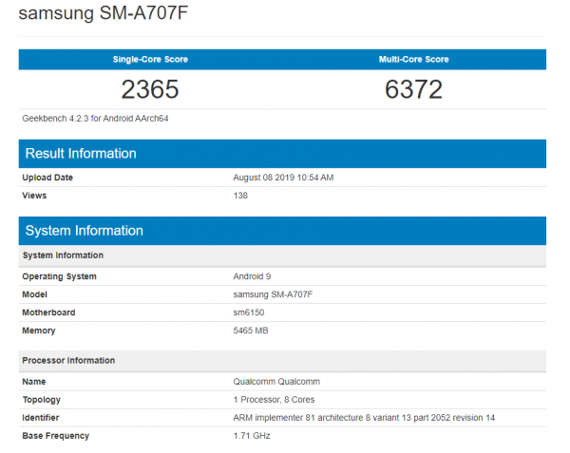Image resolution: width=570 pixels, height=453 pixels.
Task: Click the Processor Information subheader
Action: (282, 361)
